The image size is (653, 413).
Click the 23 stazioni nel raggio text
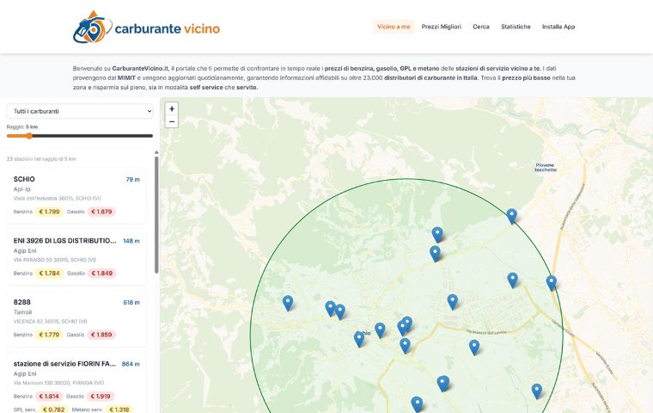[41, 159]
